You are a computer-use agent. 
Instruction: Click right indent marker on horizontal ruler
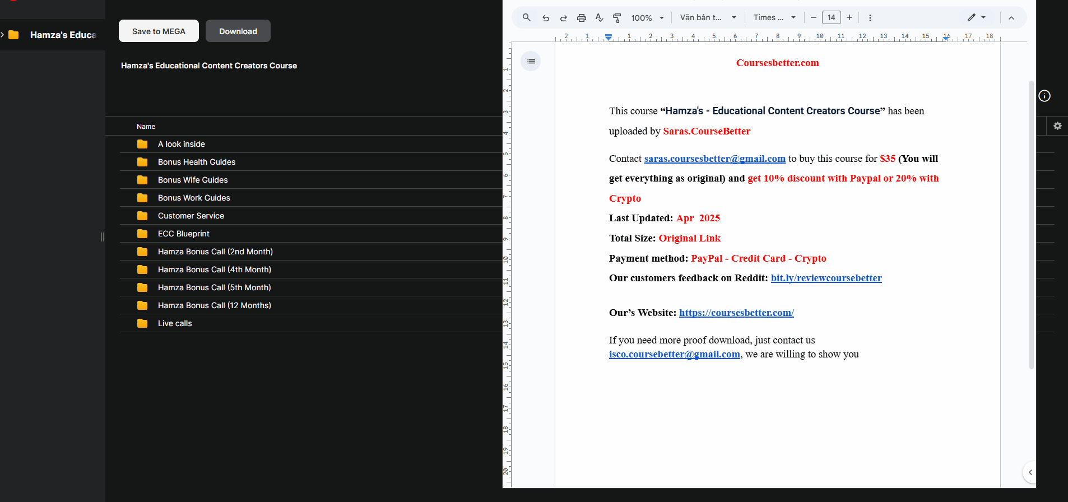[946, 38]
